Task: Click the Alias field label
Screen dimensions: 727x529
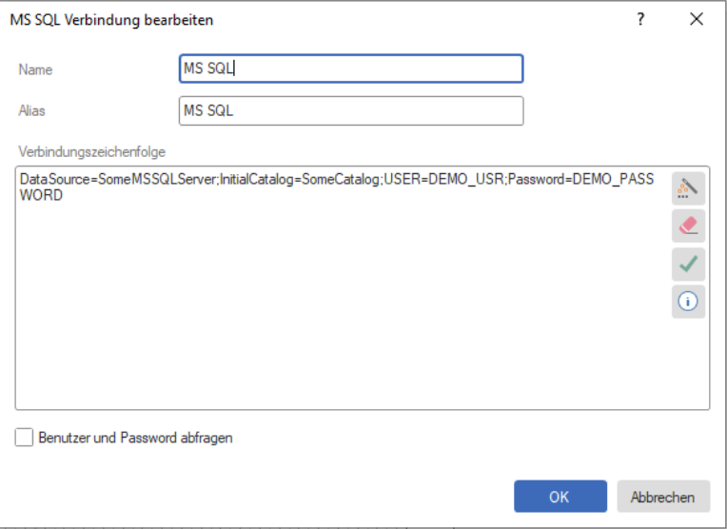Action: pos(31,110)
